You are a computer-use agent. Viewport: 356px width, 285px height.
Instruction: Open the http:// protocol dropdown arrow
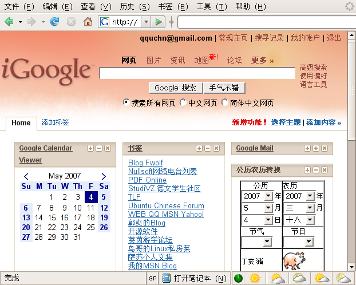[x=146, y=22]
